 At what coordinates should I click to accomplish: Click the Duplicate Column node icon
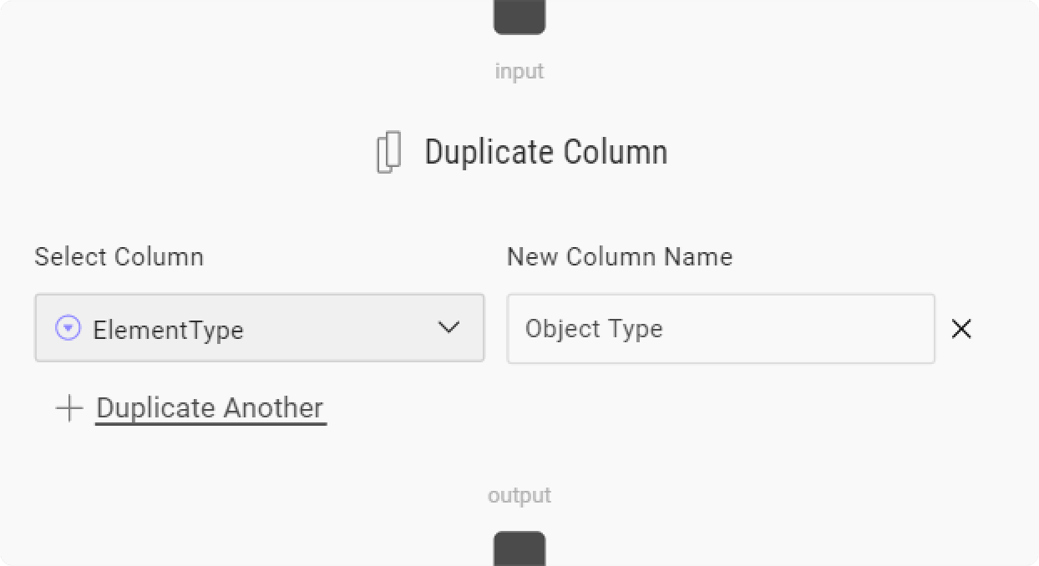coord(389,151)
